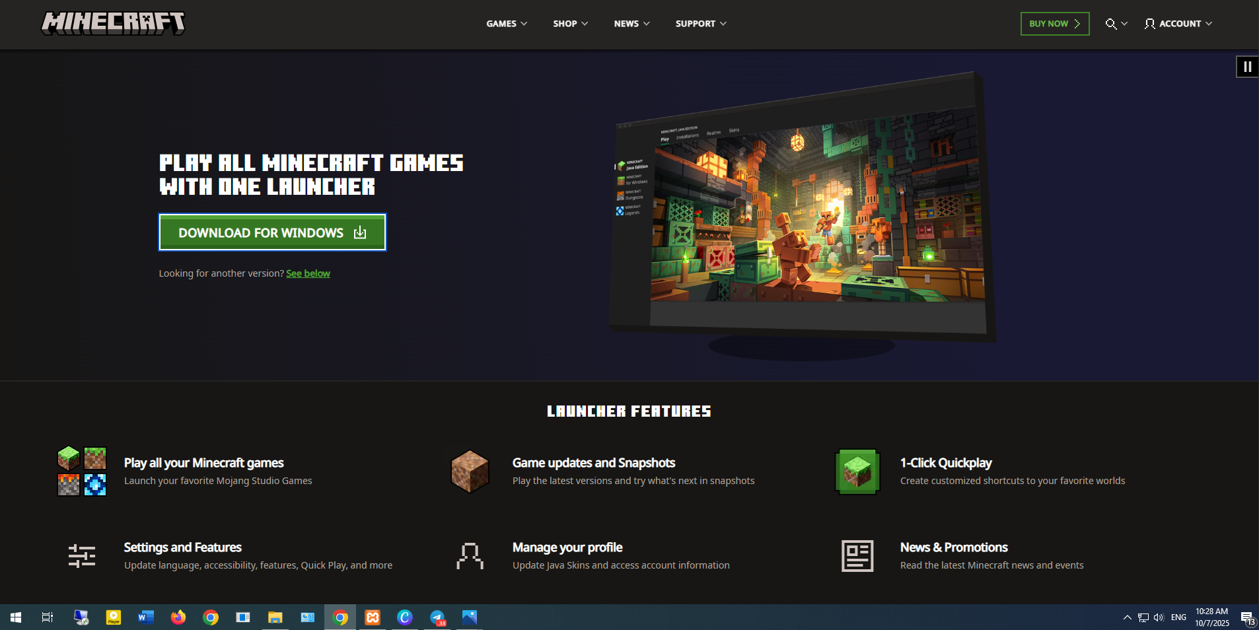Click the Download for Windows button
The image size is (1259, 630).
tap(272, 232)
